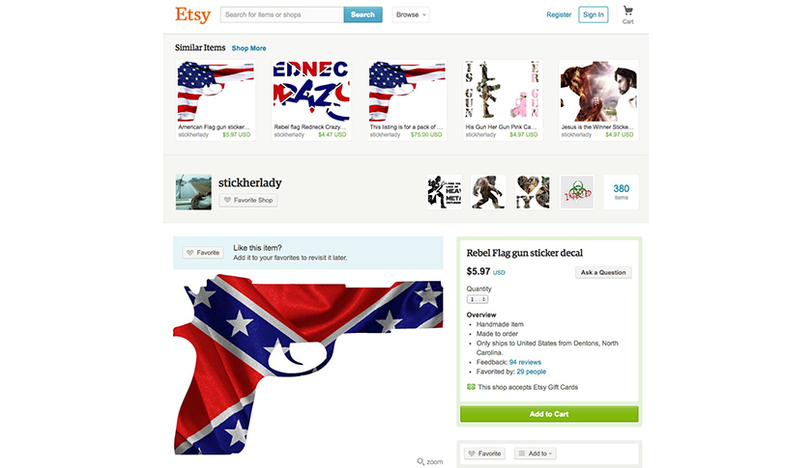
Task: Open the 94 reviews link
Action: point(525,362)
